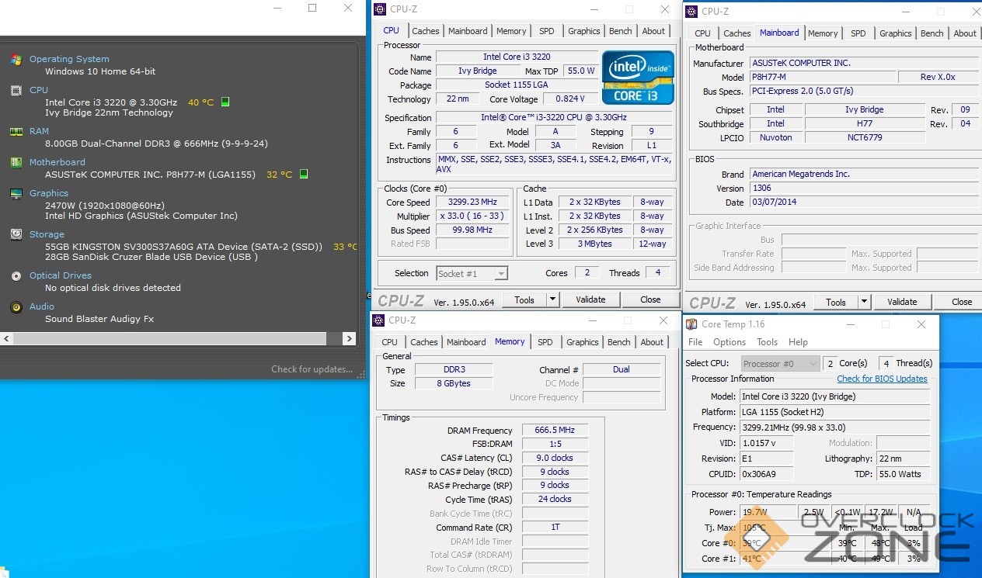The height and width of the screenshot is (578, 982).
Task: Click the Speccy horizontal scrollbar thumb
Action: click(x=170, y=339)
